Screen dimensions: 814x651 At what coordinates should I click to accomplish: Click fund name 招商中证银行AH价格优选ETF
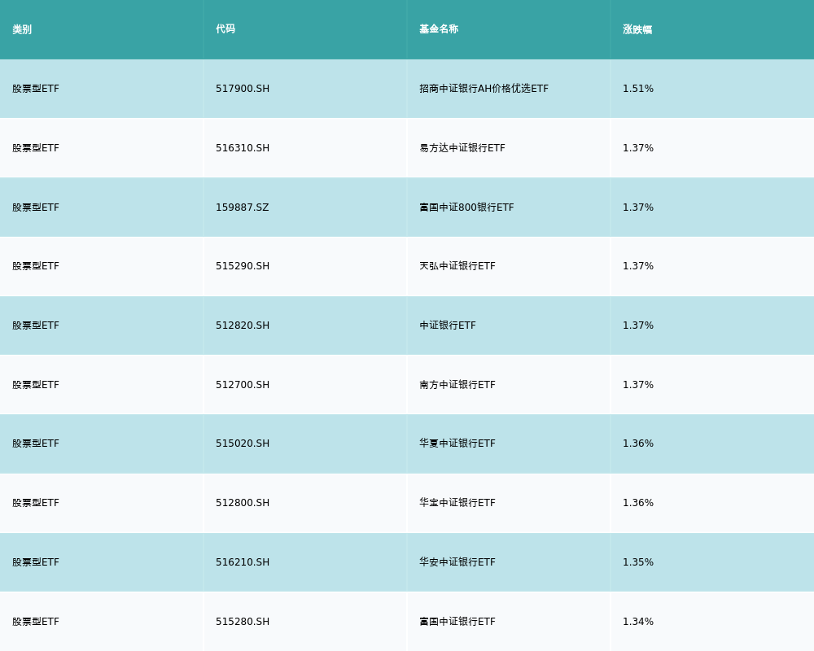(484, 89)
